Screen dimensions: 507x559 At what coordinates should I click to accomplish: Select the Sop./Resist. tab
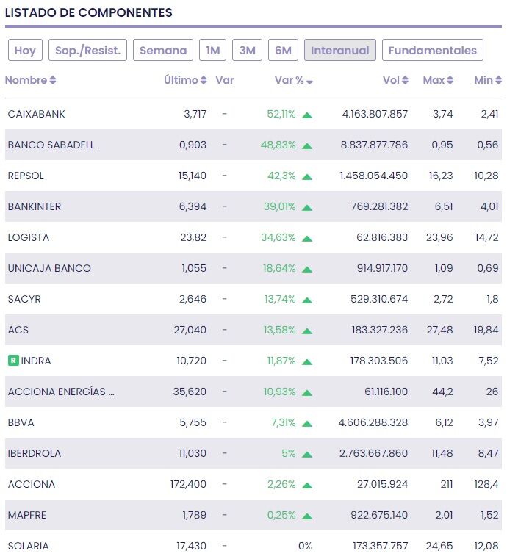coord(87,51)
